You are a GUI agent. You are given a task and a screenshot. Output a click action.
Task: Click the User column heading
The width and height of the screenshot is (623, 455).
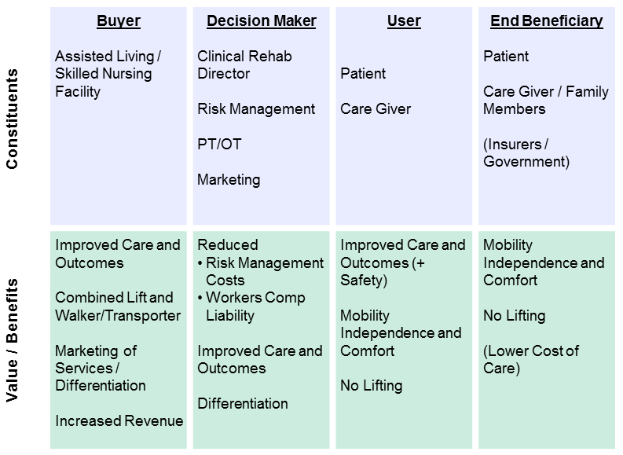pos(404,21)
